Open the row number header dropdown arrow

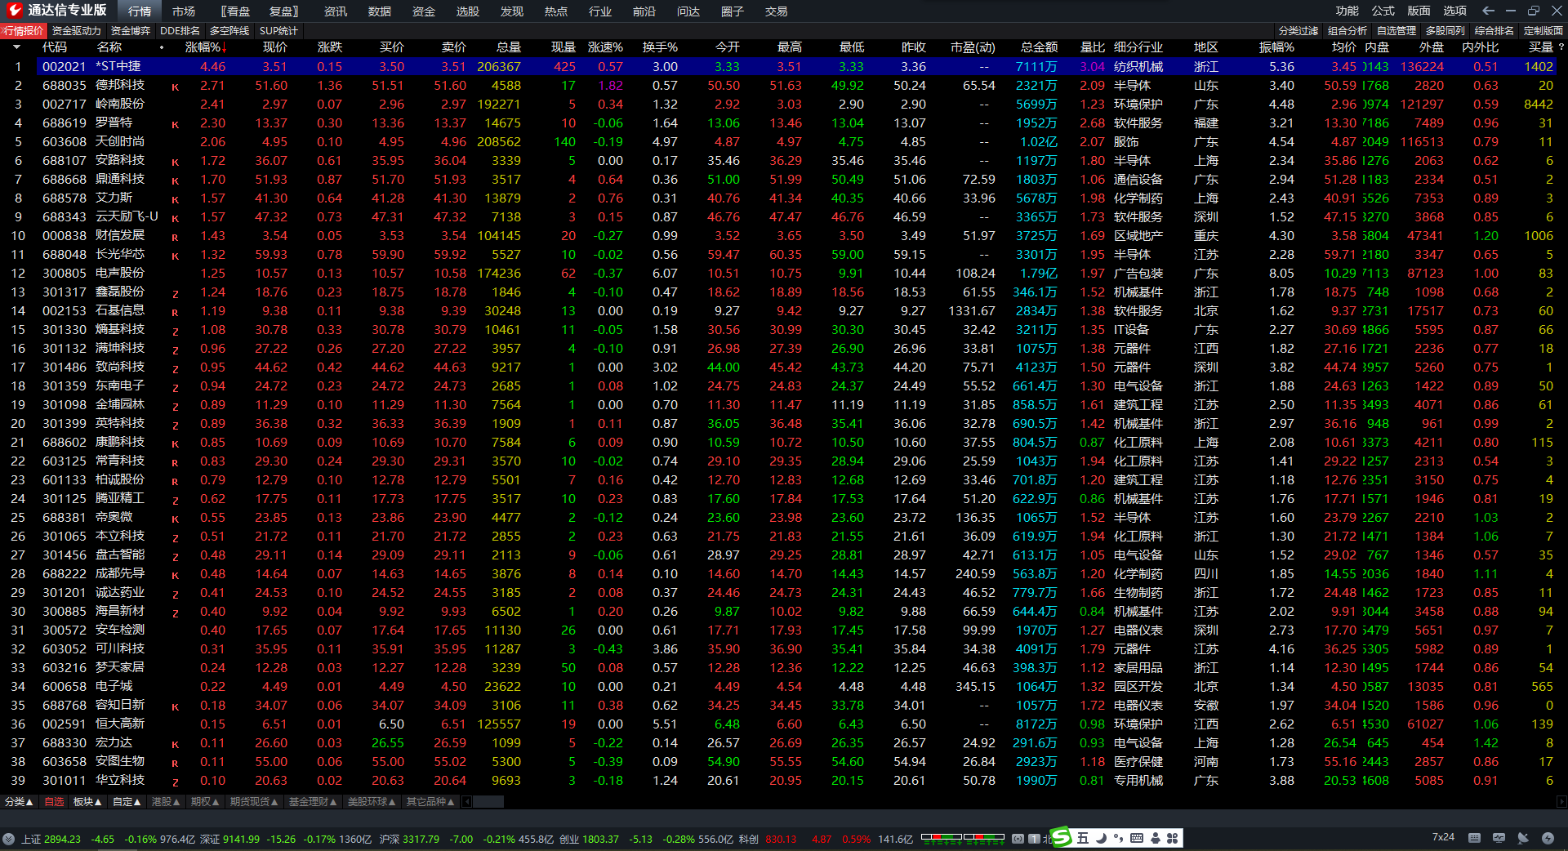tap(16, 47)
